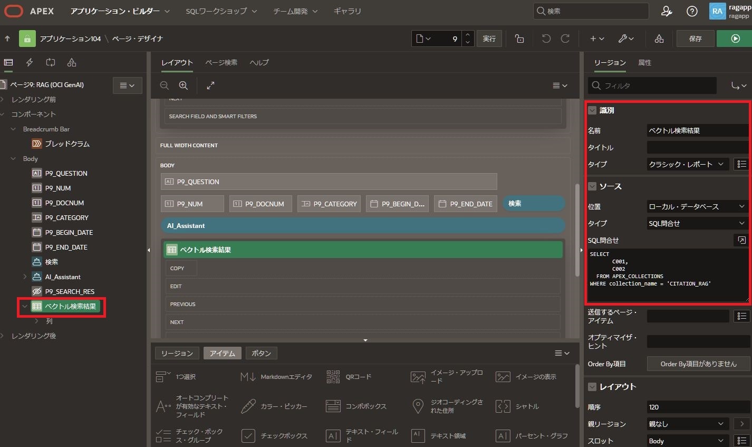752x447 pixels.
Task: Open the SQLワークショップ menu
Action: point(221,11)
